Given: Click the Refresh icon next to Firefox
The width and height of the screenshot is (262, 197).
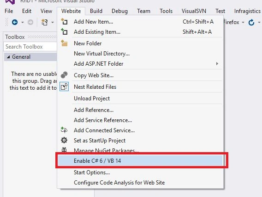Looking at the screenshot, I should coord(251,22).
